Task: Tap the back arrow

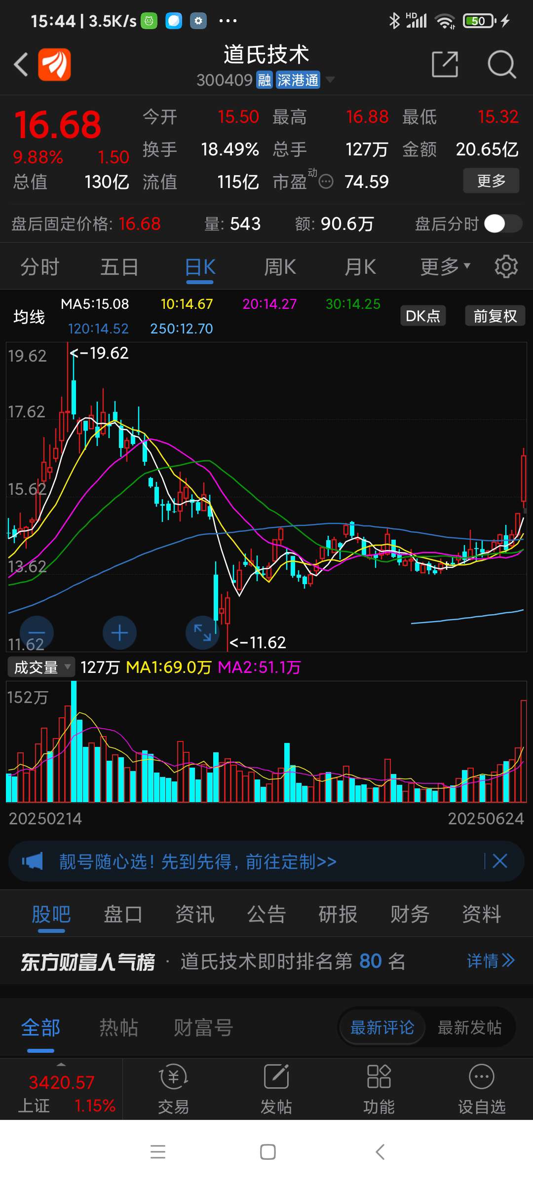Action: click(21, 65)
